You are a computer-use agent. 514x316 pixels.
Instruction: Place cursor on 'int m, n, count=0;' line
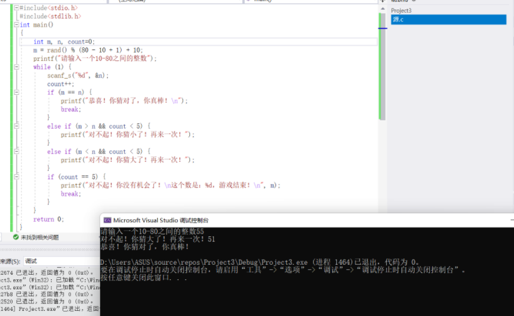[x=64, y=42]
